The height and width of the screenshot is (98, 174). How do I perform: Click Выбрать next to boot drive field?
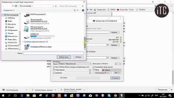coord(115,45)
